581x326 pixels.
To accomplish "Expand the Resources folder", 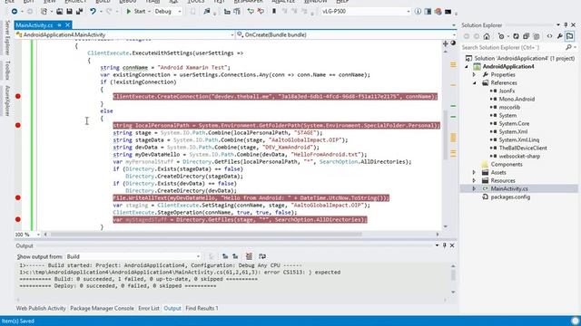I will pyautogui.click(x=474, y=181).
